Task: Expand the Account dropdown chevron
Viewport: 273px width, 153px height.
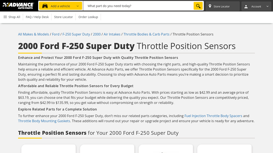Action: point(267,6)
